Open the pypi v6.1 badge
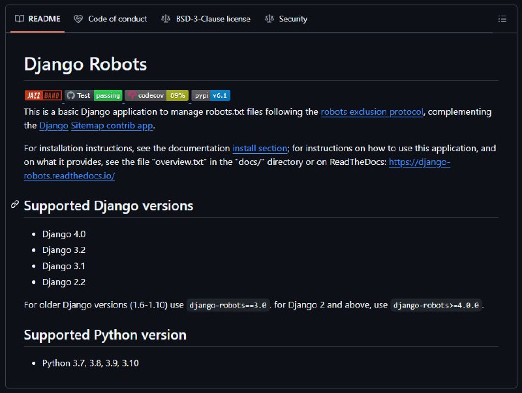The width and height of the screenshot is (522, 393). pyautogui.click(x=211, y=95)
